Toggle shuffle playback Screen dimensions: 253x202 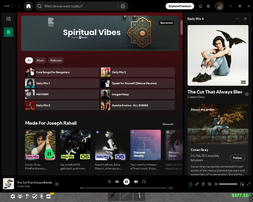[109, 182]
